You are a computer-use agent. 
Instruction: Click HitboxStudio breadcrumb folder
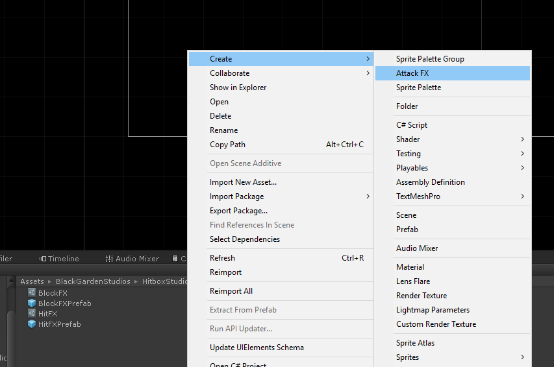click(x=165, y=281)
